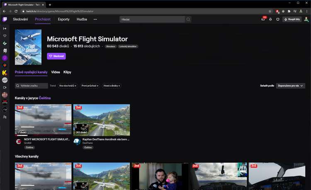The image size is (311, 190).
Task: Expand the left sidebar with arrow icon
Action: point(5,29)
